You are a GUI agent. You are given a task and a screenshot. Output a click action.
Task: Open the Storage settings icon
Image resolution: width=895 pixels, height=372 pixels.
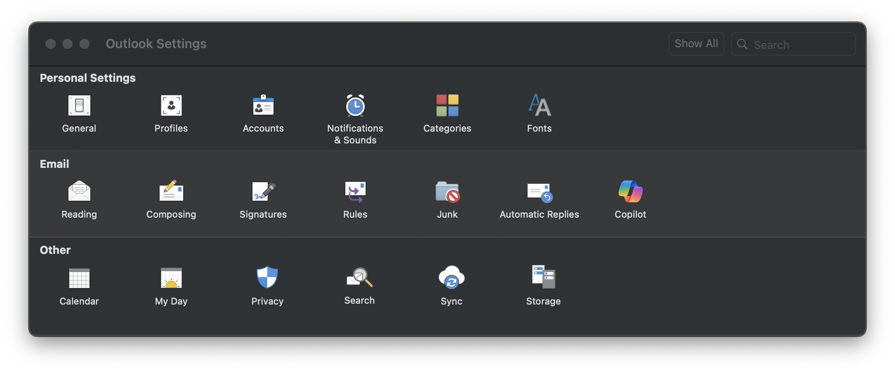click(x=544, y=277)
